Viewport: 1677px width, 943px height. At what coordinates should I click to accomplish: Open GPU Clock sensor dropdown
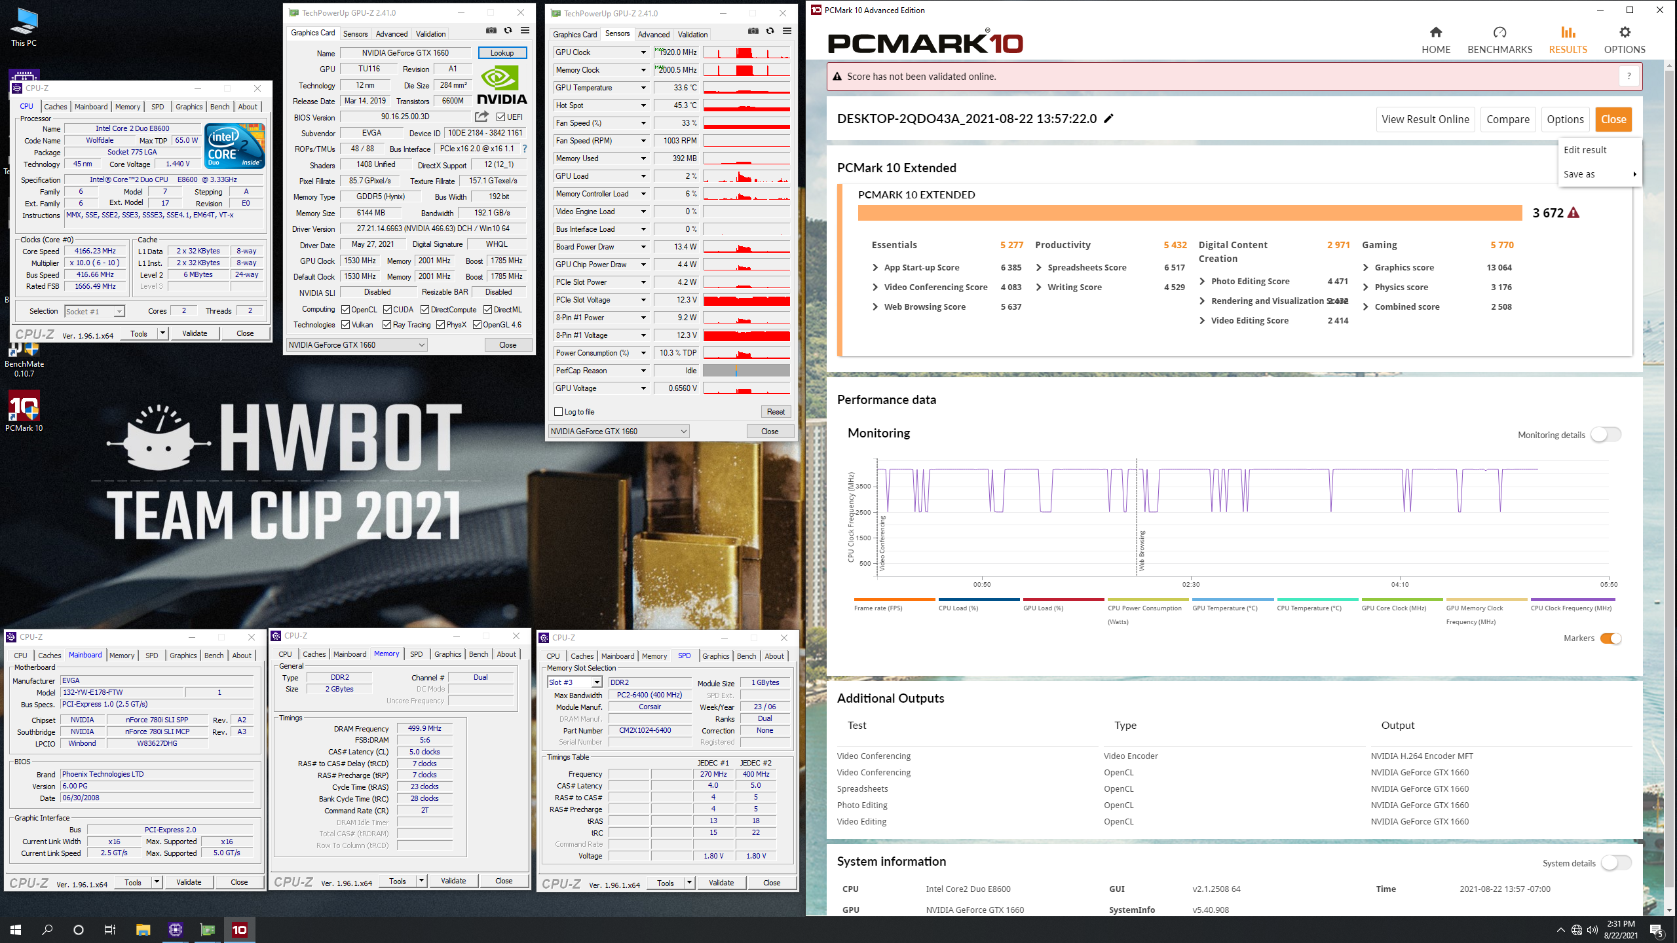click(643, 52)
